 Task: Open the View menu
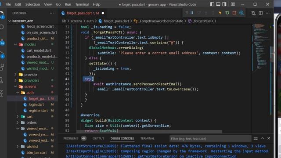[x=48, y=4]
